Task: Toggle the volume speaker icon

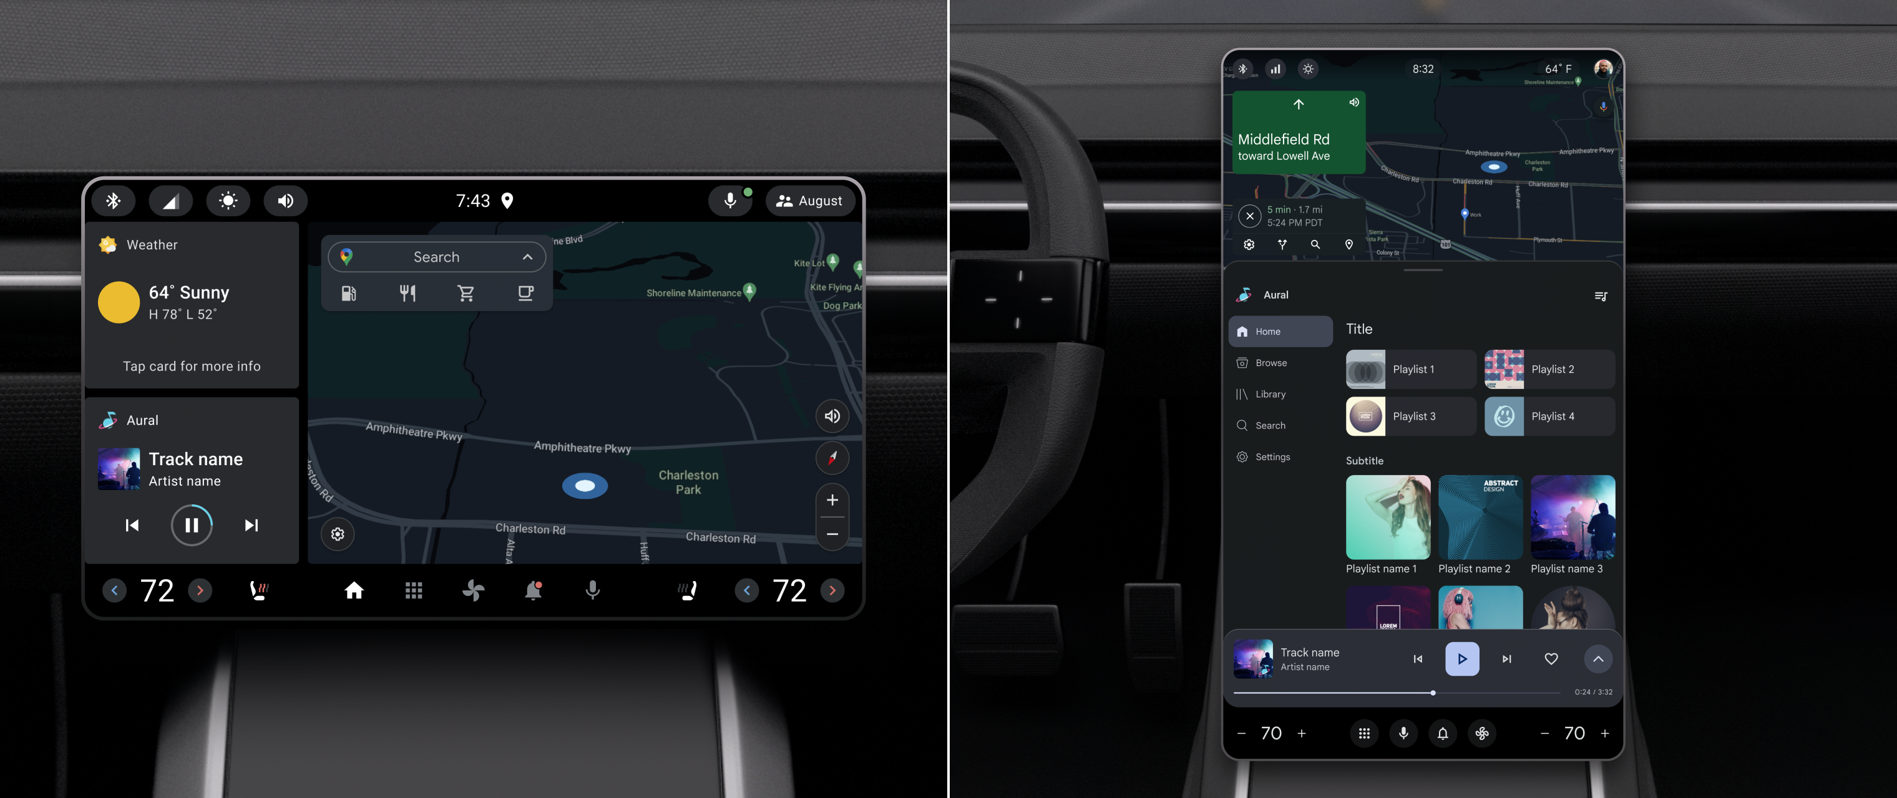Action: pyautogui.click(x=286, y=201)
